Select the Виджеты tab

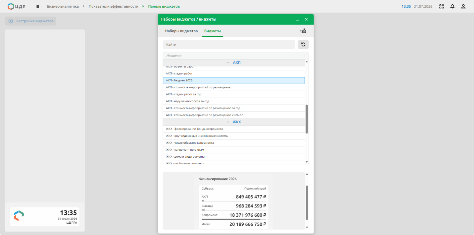(x=213, y=31)
